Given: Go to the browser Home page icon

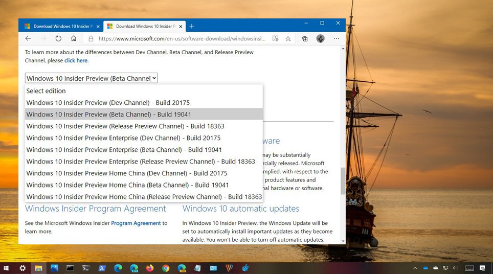Looking at the screenshot, I should pyautogui.click(x=74, y=38).
